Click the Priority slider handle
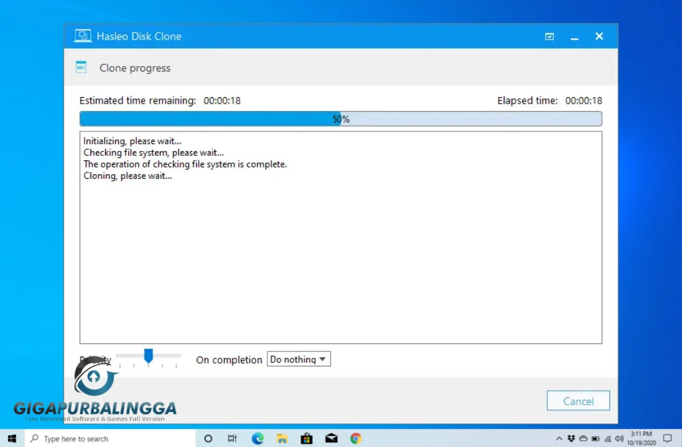Screen dimensions: 682x447 tap(149, 355)
